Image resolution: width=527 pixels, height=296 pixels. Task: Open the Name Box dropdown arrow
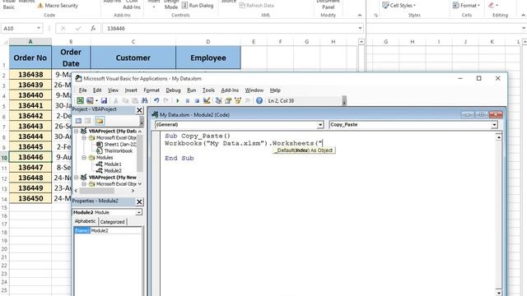39,29
